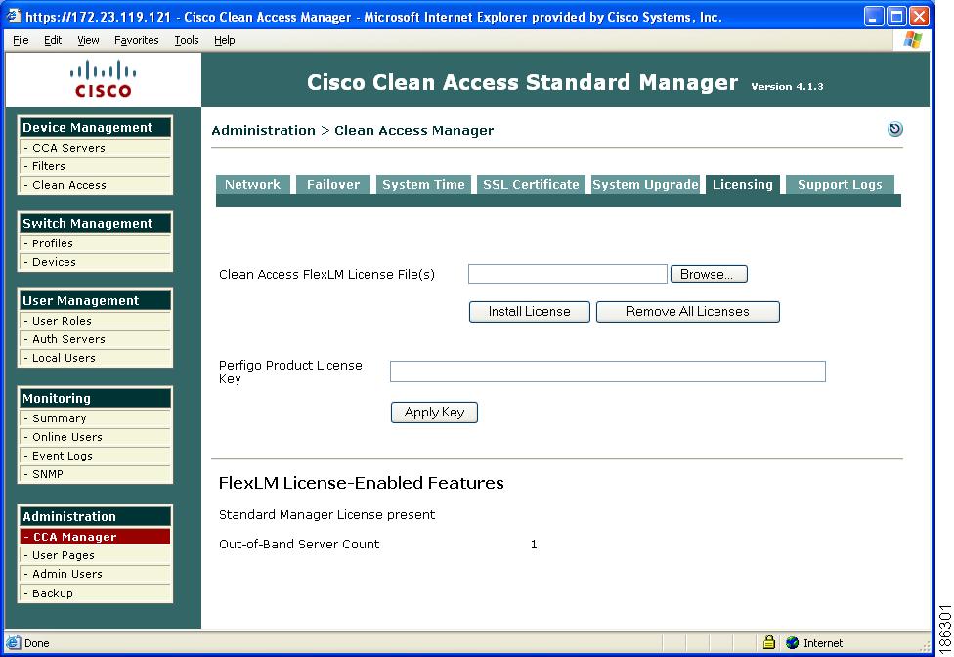The width and height of the screenshot is (954, 657).
Task: Switch to the Network tab
Action: point(252,183)
